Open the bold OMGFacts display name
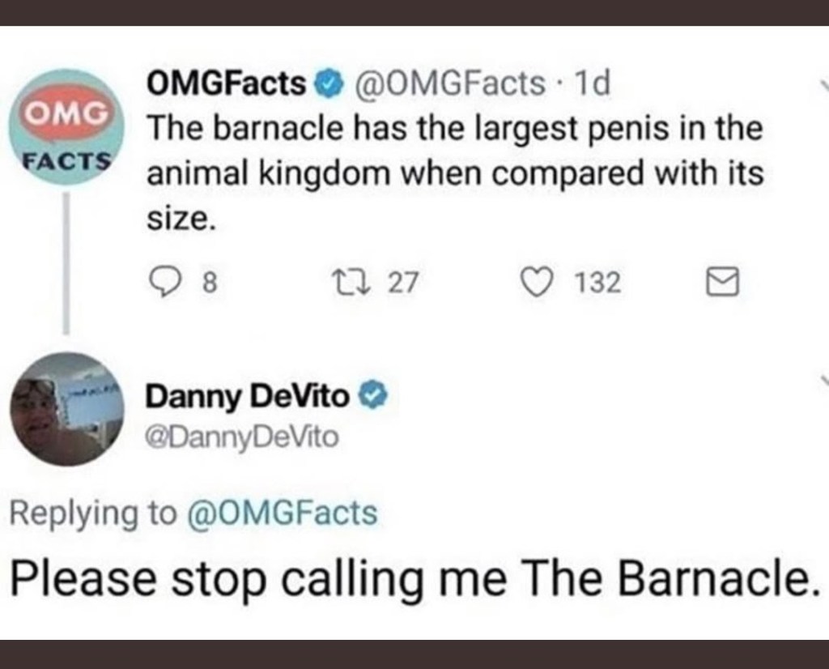 coord(227,83)
